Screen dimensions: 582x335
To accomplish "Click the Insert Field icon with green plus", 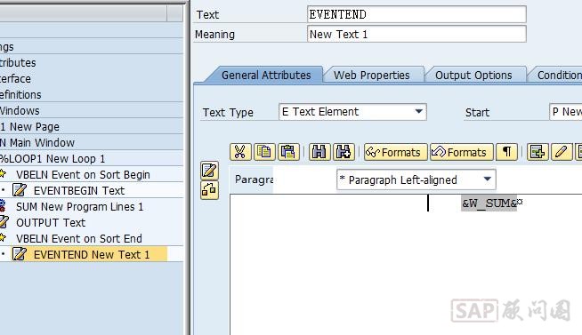I will pos(538,152).
